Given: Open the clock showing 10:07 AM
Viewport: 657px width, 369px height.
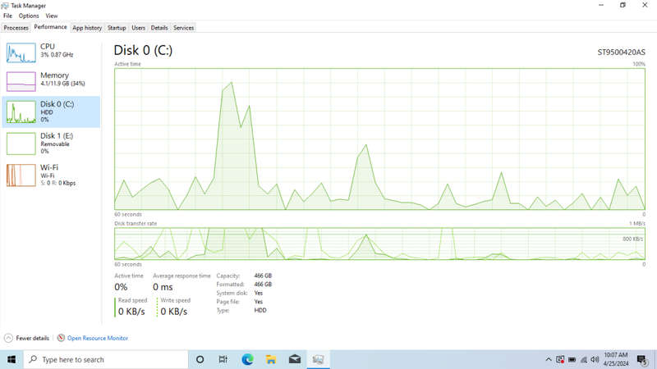Looking at the screenshot, I should click(615, 359).
